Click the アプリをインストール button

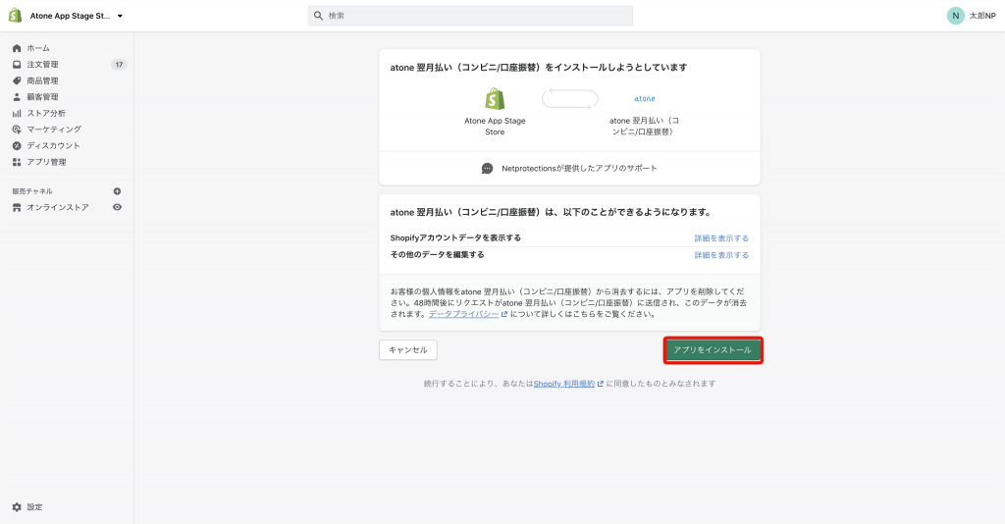713,350
